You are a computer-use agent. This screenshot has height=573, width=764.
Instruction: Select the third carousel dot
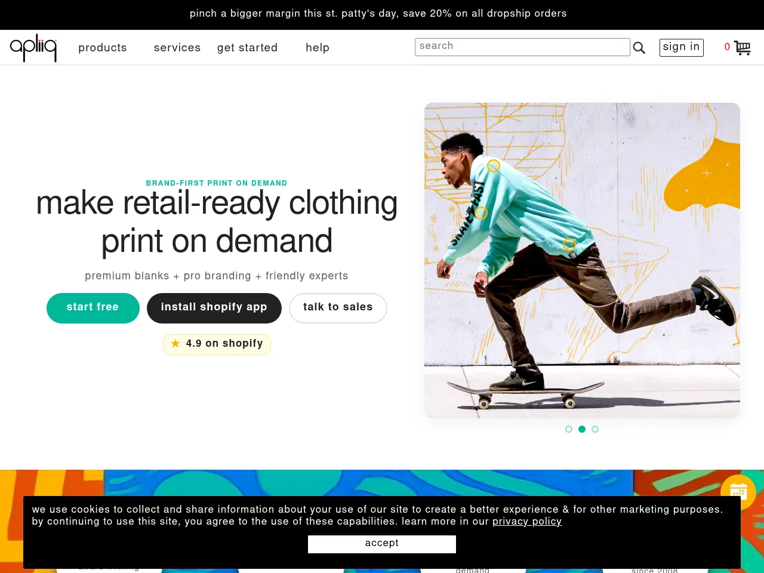click(595, 429)
